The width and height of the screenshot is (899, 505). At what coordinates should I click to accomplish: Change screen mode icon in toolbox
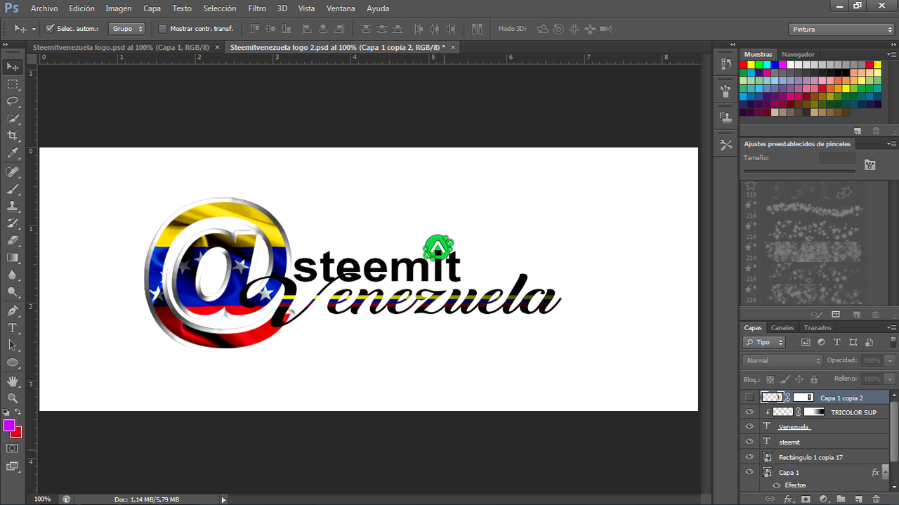coord(13,466)
